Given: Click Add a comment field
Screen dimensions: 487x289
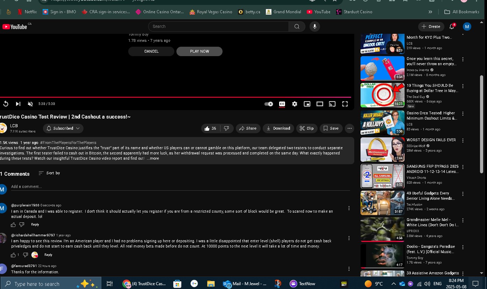Looking at the screenshot, I should point(180,187).
